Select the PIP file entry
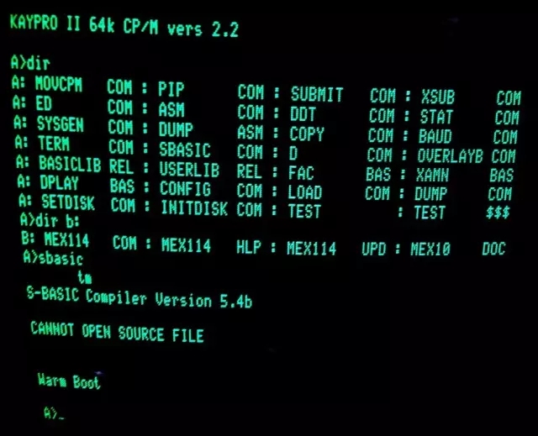538x436 pixels. (x=171, y=89)
